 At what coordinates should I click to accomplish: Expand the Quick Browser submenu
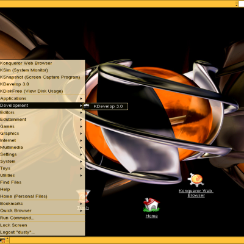pyautogui.click(x=42, y=210)
